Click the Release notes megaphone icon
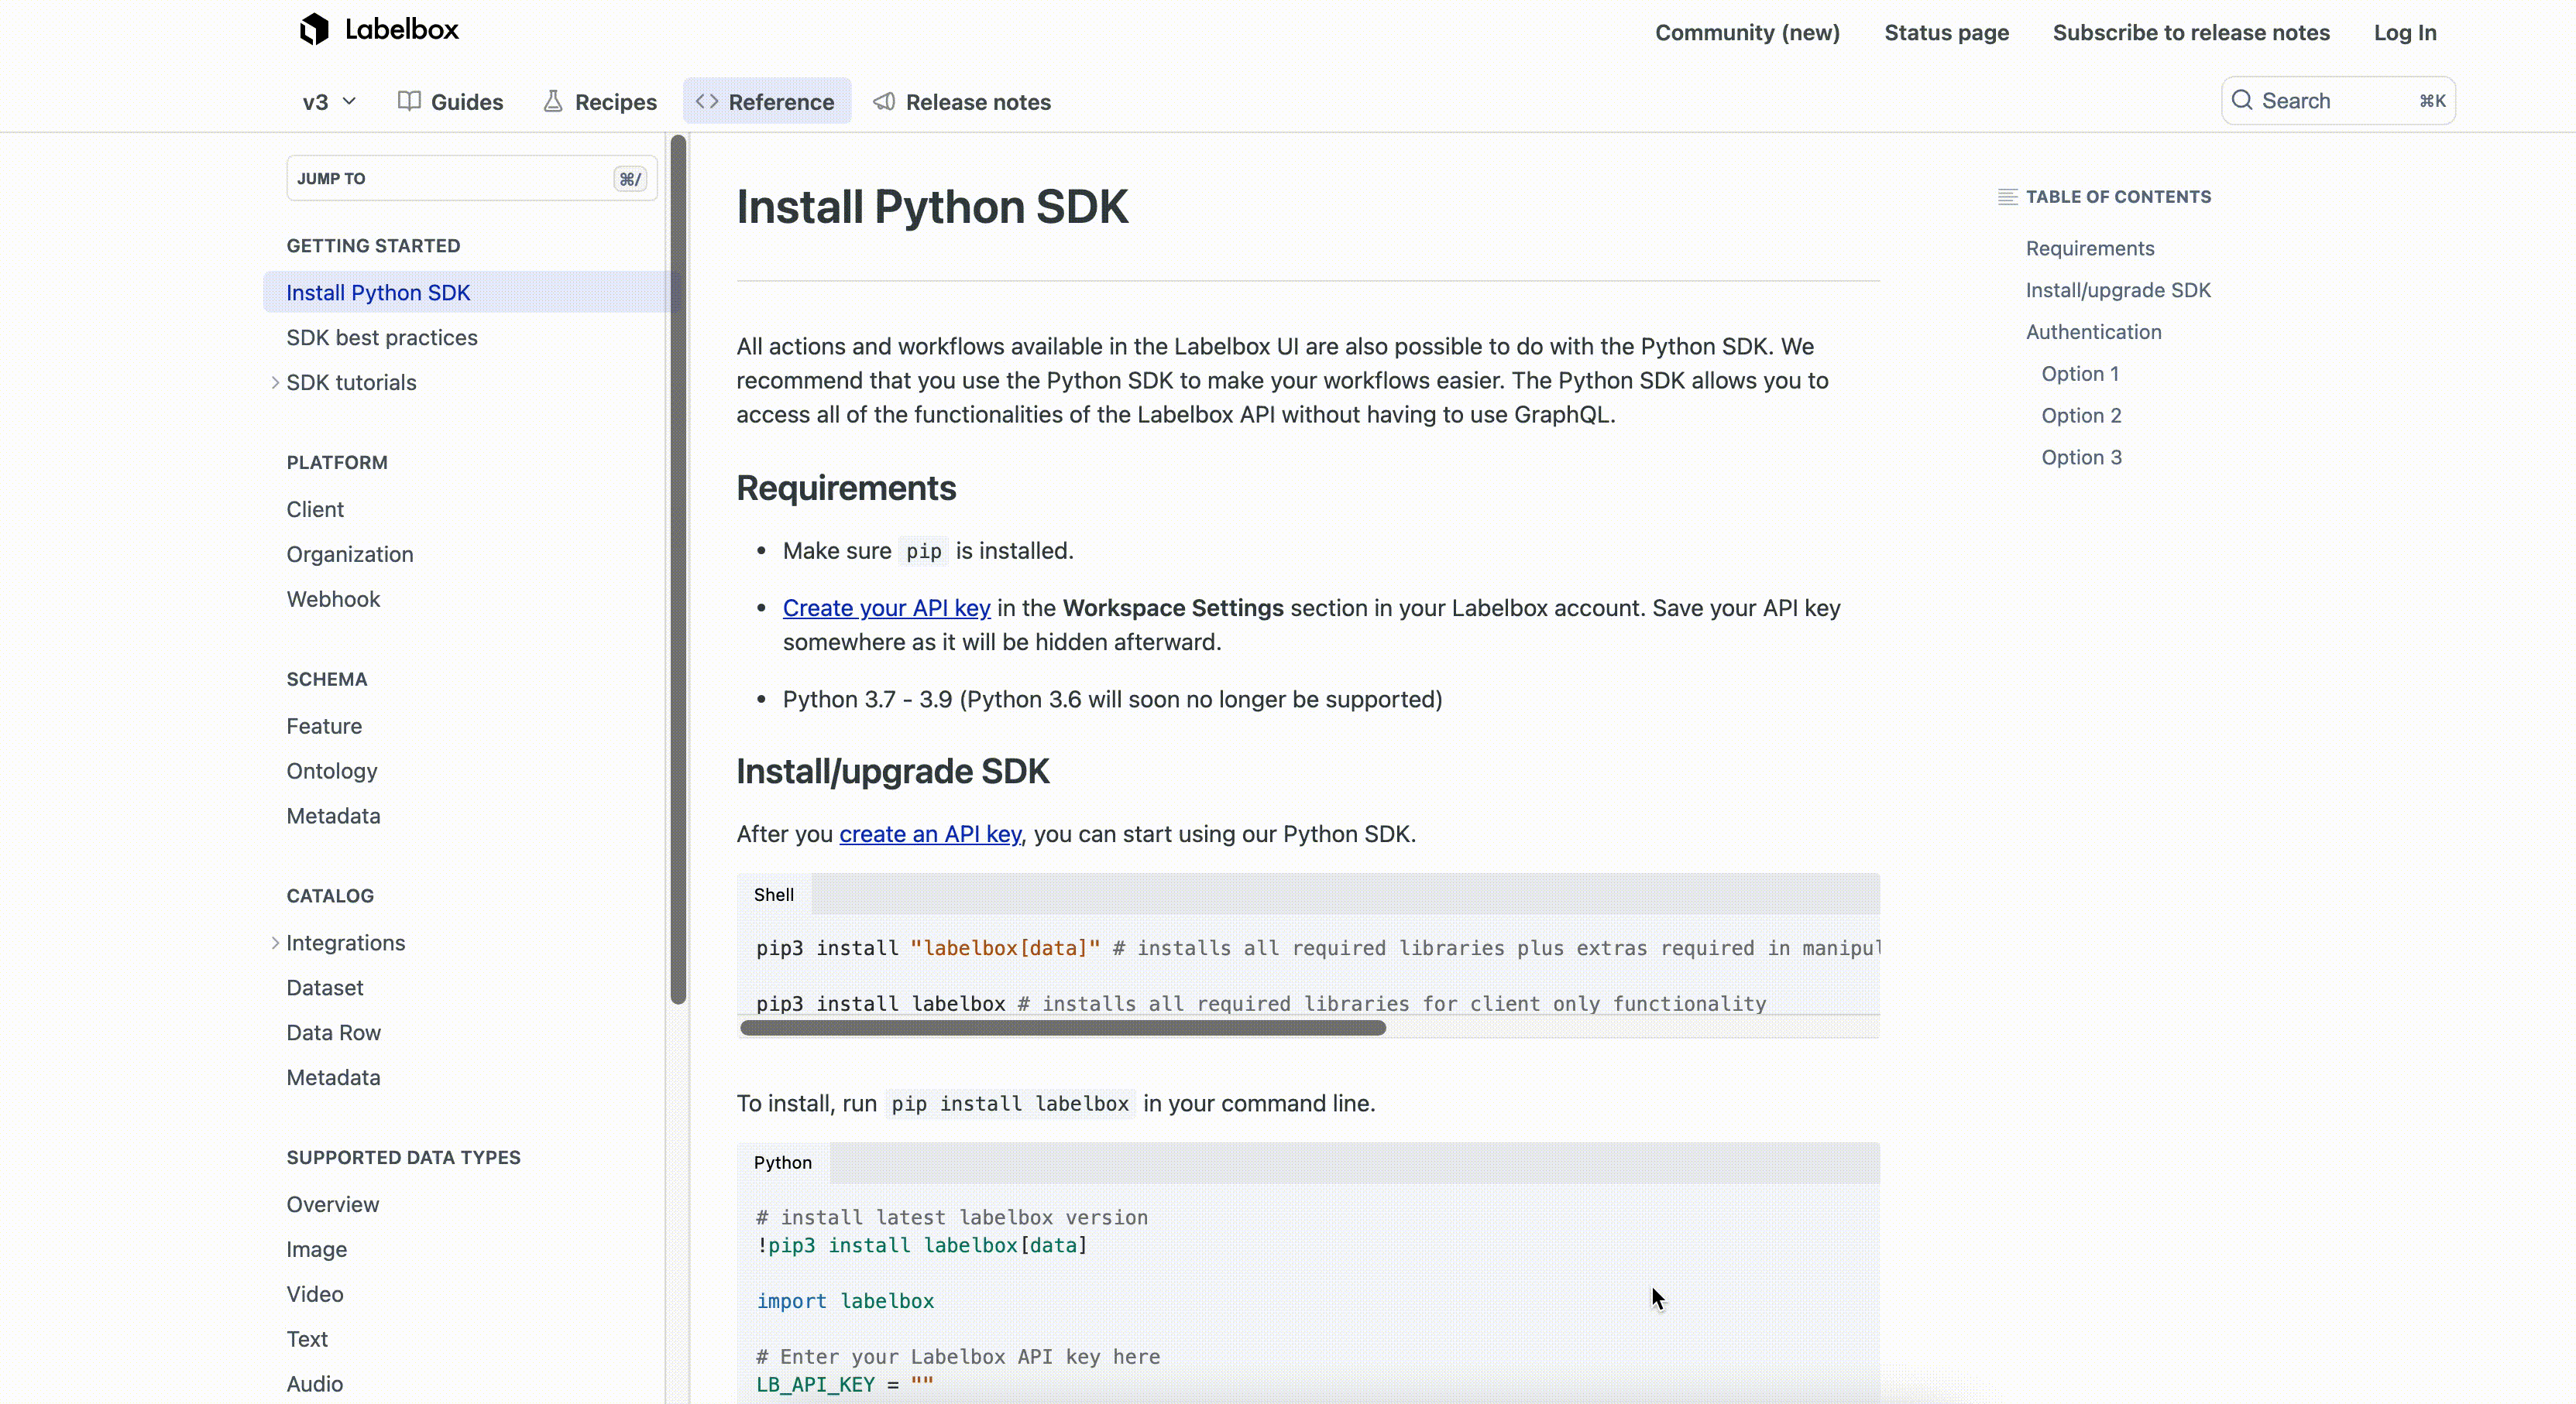The width and height of the screenshot is (2576, 1404). (x=884, y=101)
